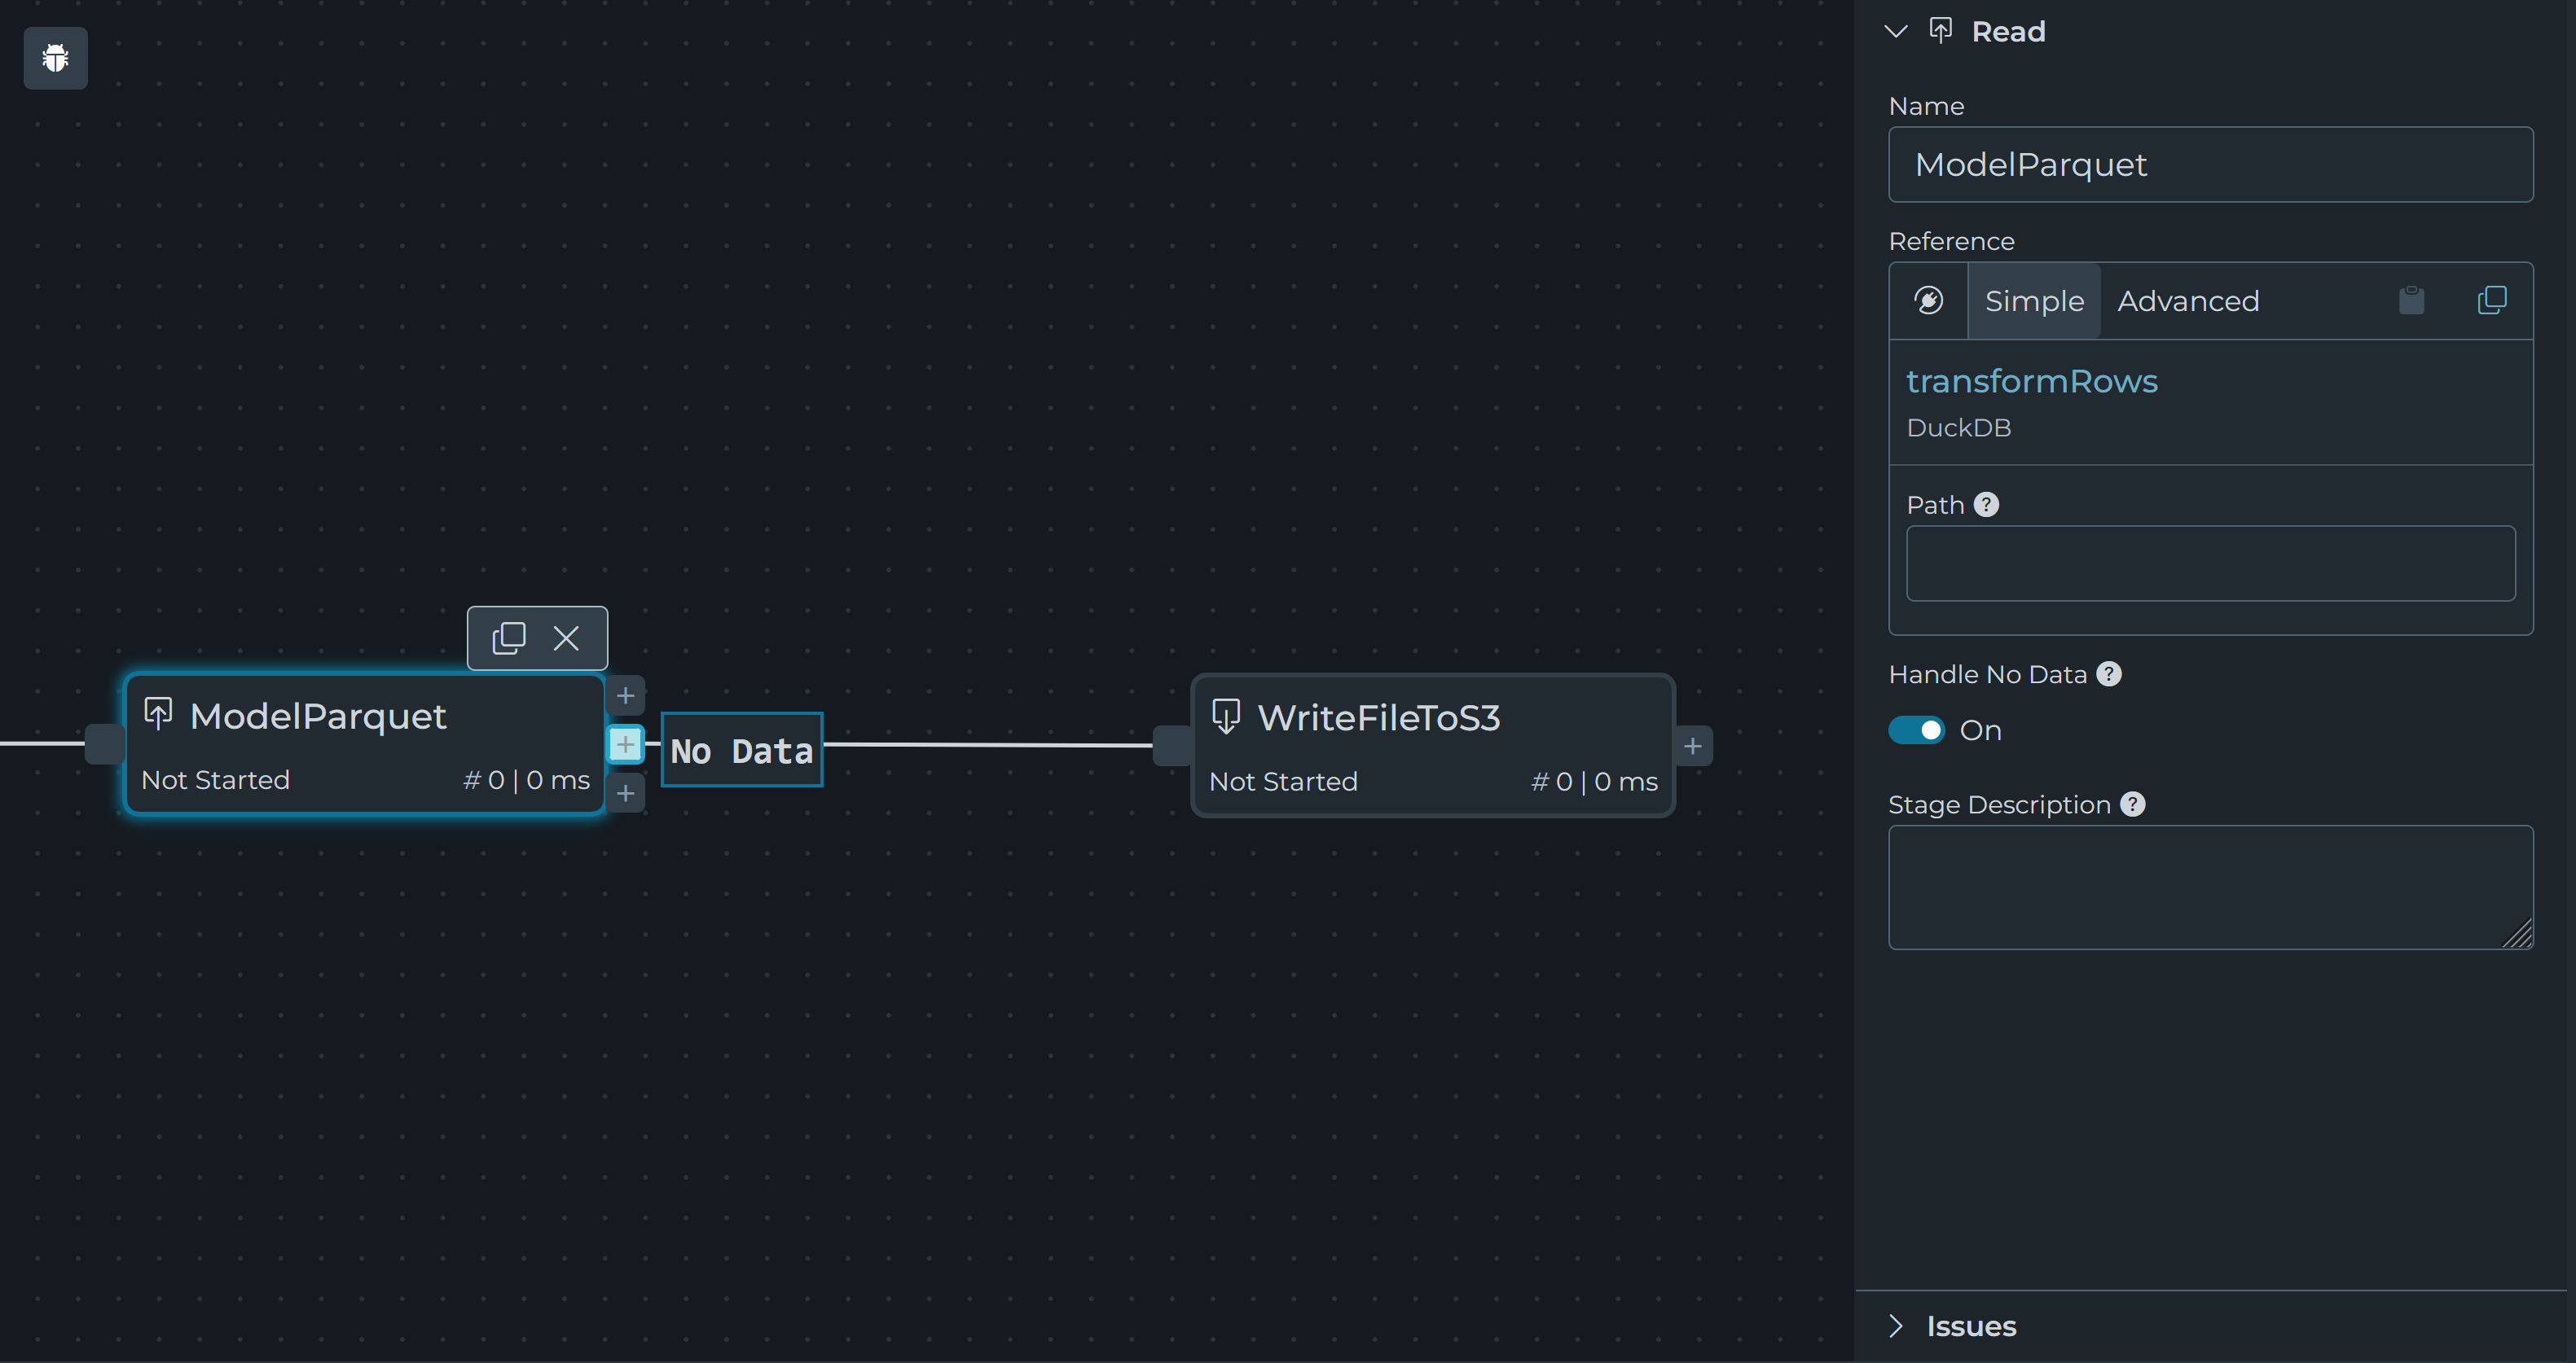The image size is (2576, 1363).
Task: Show help for Stage Description
Action: click(2133, 804)
